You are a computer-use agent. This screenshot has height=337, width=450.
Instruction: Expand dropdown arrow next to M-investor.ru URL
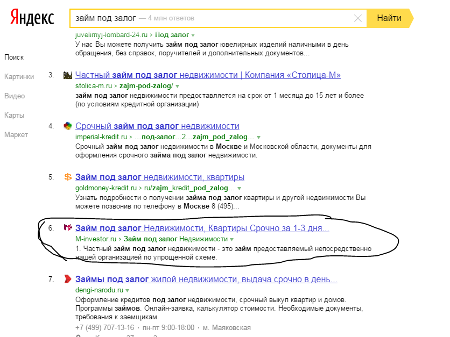pyautogui.click(x=232, y=239)
